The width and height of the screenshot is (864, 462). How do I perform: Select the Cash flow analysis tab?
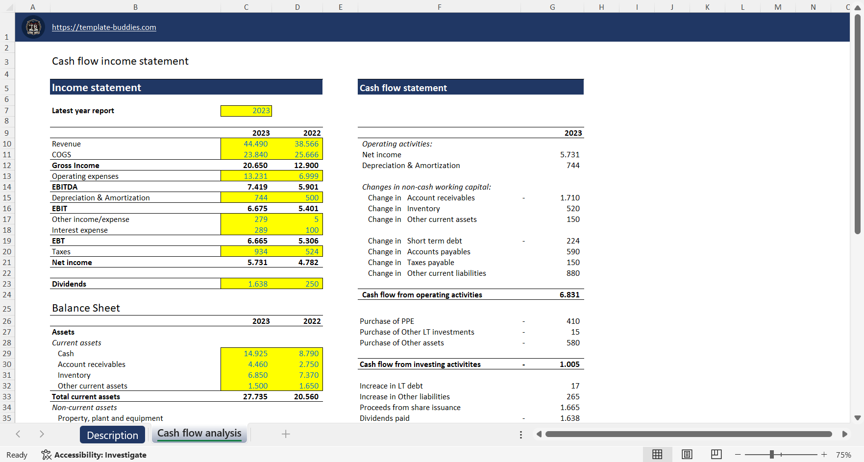[x=199, y=433]
